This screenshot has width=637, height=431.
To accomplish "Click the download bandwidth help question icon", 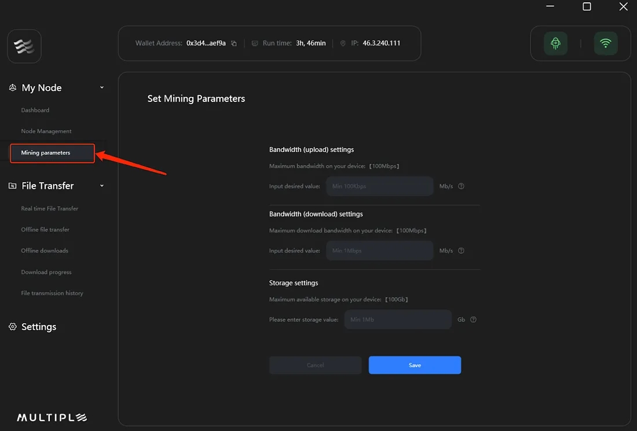I will [462, 251].
